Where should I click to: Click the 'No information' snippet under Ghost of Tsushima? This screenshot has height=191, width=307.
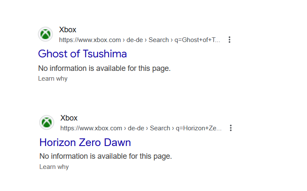click(x=104, y=68)
